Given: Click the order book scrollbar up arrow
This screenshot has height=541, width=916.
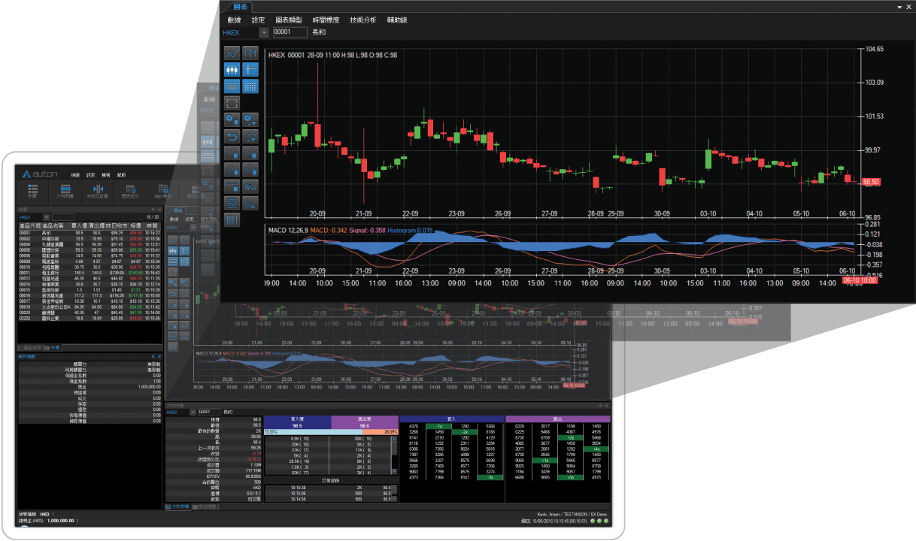Looking at the screenshot, I should click(394, 438).
